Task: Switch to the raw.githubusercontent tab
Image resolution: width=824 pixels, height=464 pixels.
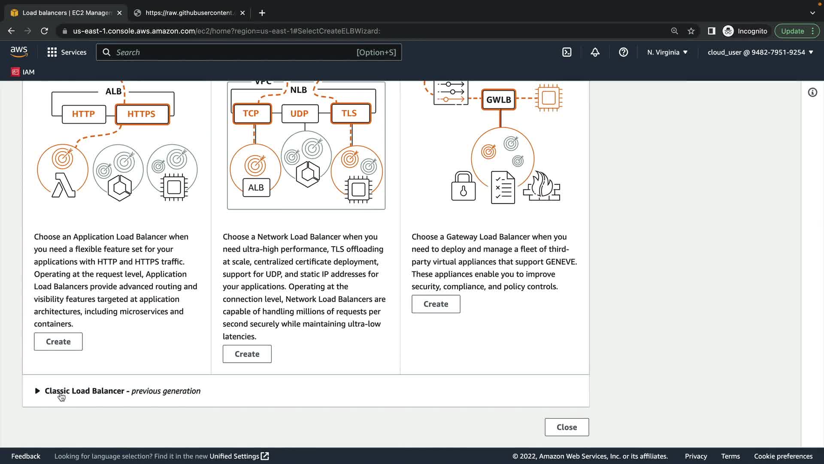Action: tap(189, 13)
